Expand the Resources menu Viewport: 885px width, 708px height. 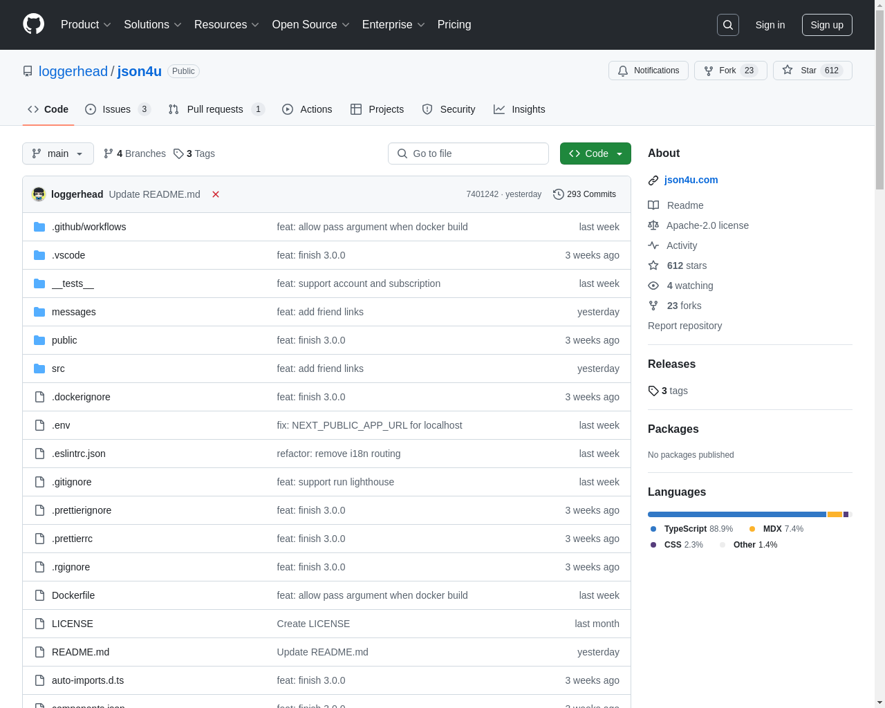(x=227, y=25)
